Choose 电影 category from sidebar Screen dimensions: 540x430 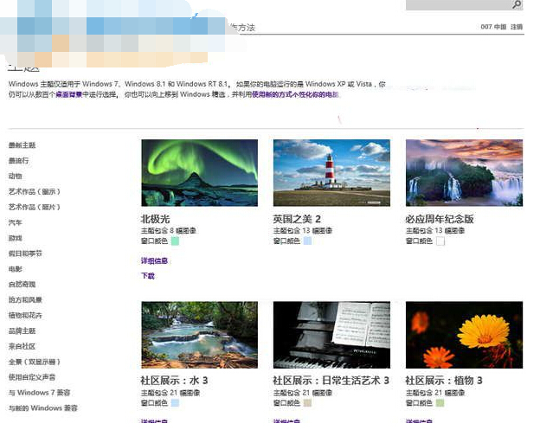(16, 270)
